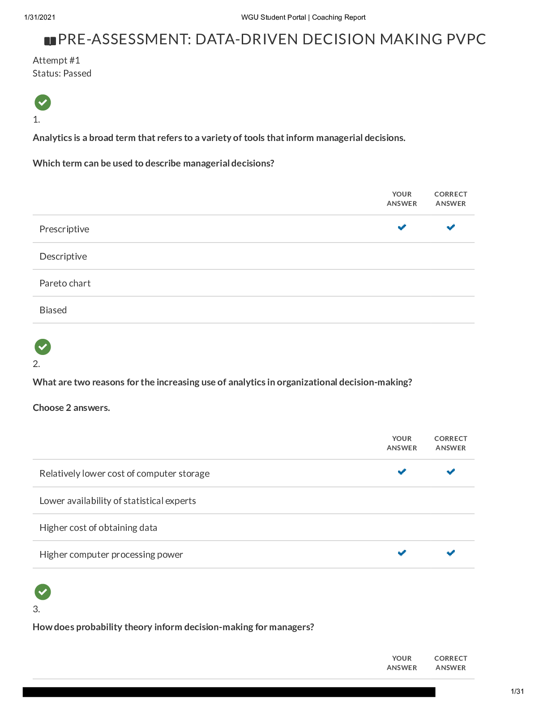Click the WGU Student Portal Coaching Report header
This screenshot has width=548, height=709.
point(303,17)
